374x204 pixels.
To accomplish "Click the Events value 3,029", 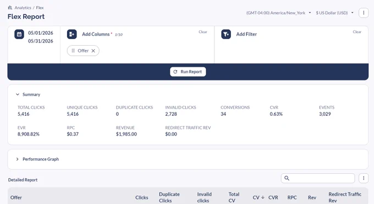I will click(325, 114).
